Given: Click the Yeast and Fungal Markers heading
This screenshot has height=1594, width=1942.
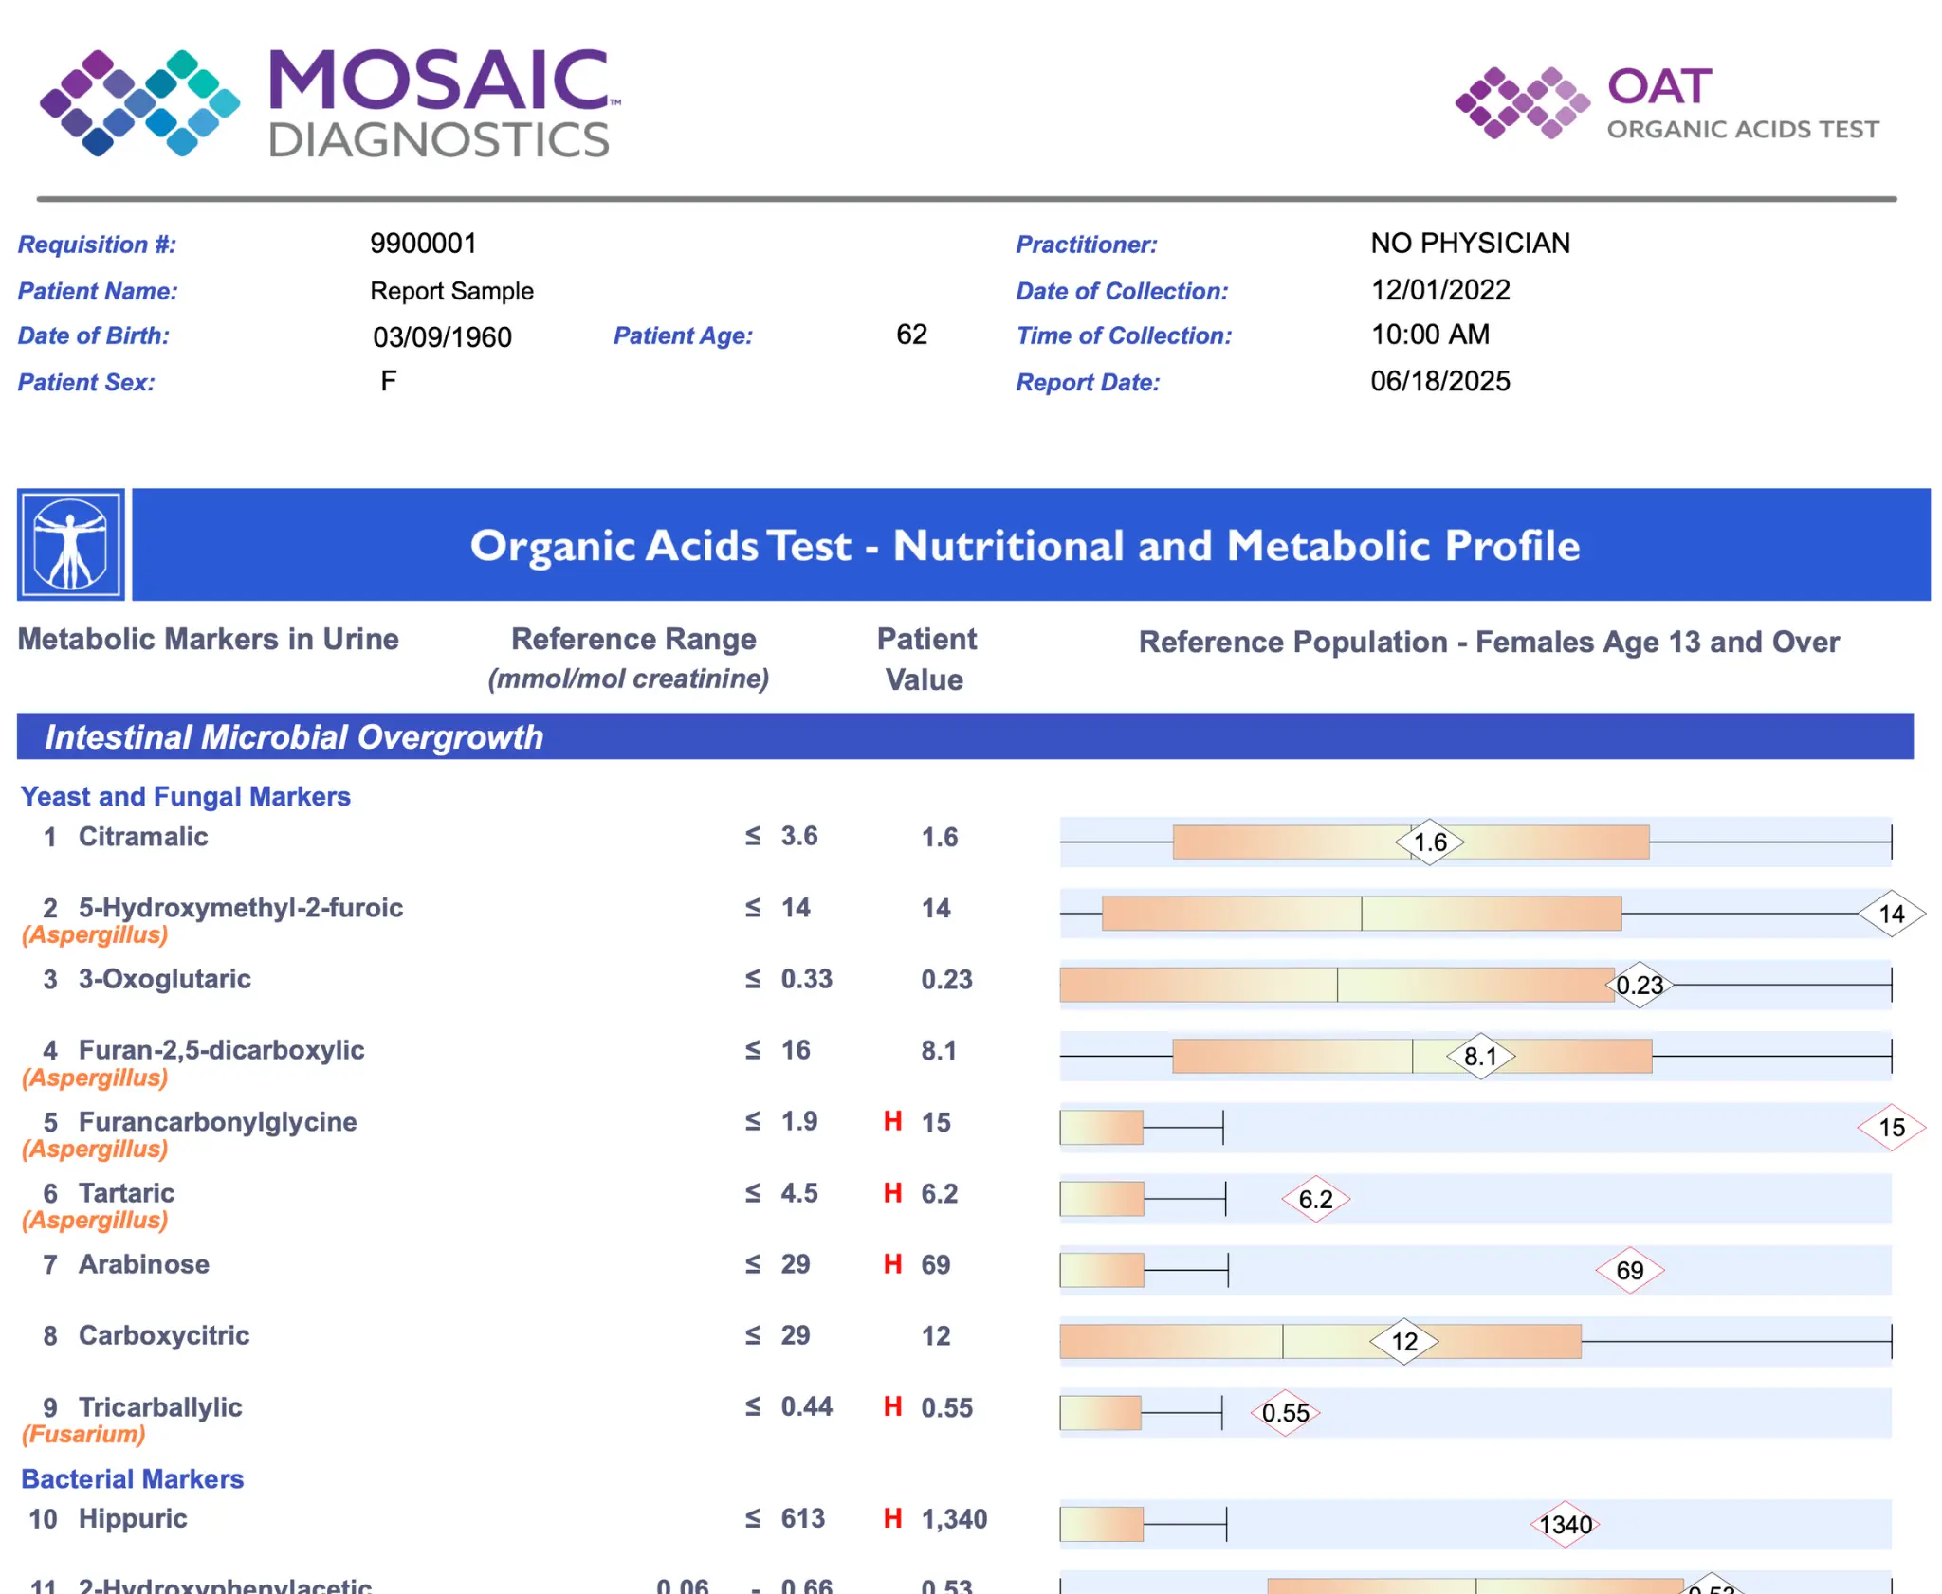Looking at the screenshot, I should point(186,796).
